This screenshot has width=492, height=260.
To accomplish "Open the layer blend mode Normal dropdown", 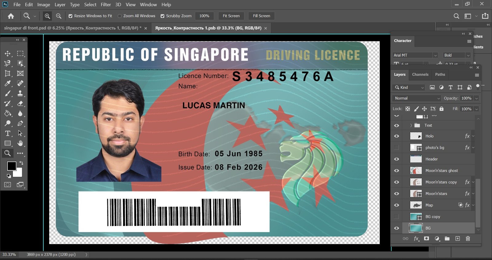I will [417, 98].
